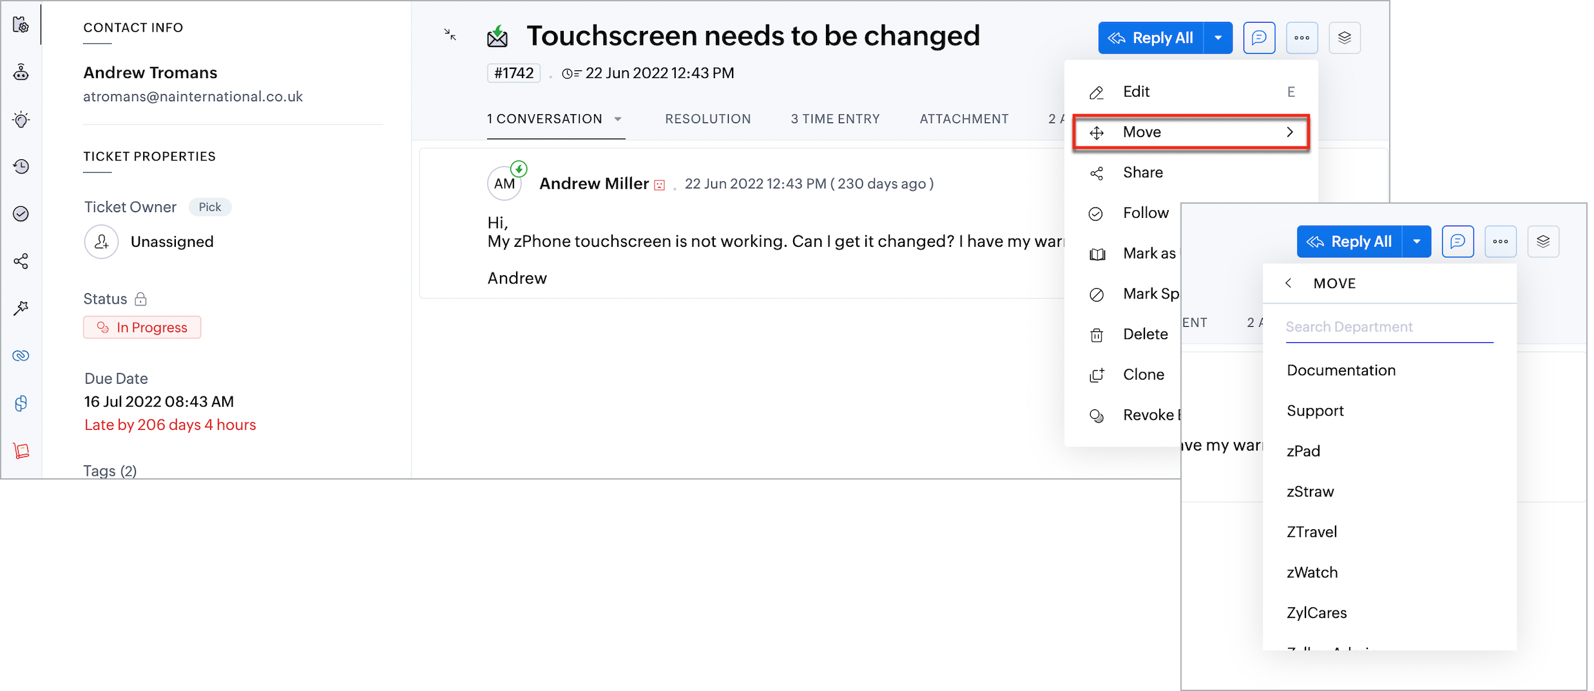Click the top-left collapse arrows icon next to ticket title
The height and width of the screenshot is (691, 1594).
click(x=450, y=35)
